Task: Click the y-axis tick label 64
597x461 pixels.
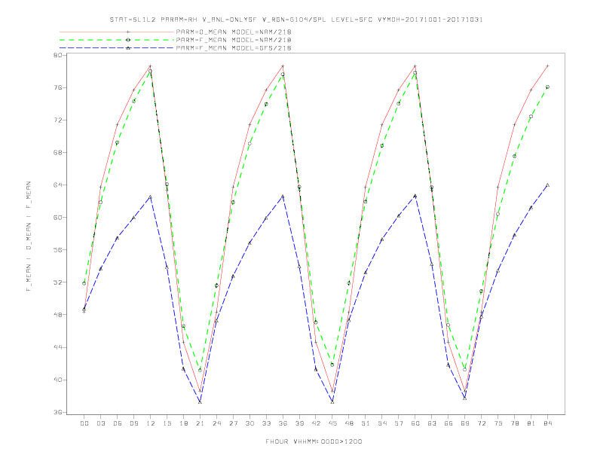Action: (x=58, y=185)
